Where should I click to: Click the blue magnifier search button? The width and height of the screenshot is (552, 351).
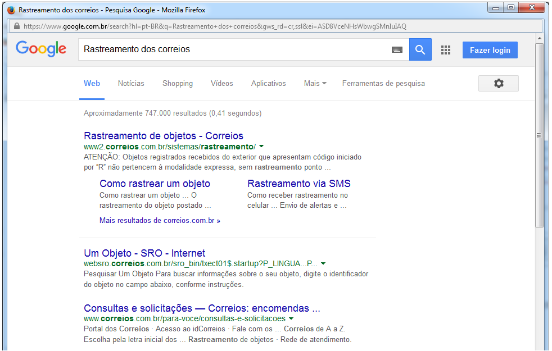point(420,49)
